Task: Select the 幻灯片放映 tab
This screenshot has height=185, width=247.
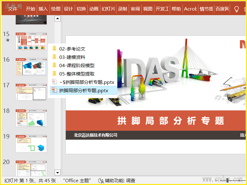Action: coord(108,9)
